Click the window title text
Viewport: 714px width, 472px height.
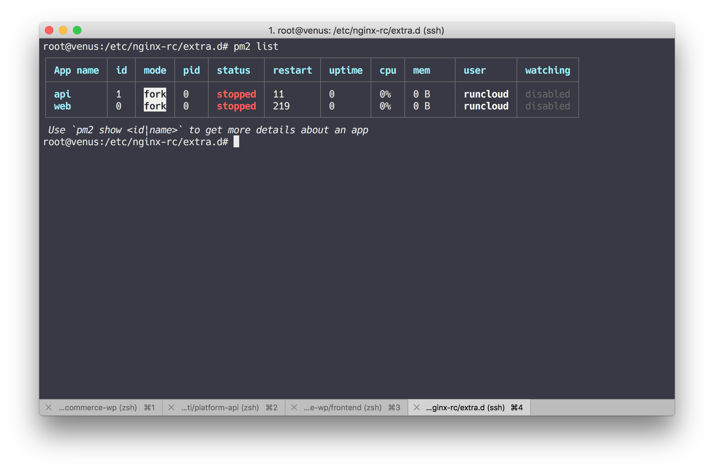coord(356,31)
